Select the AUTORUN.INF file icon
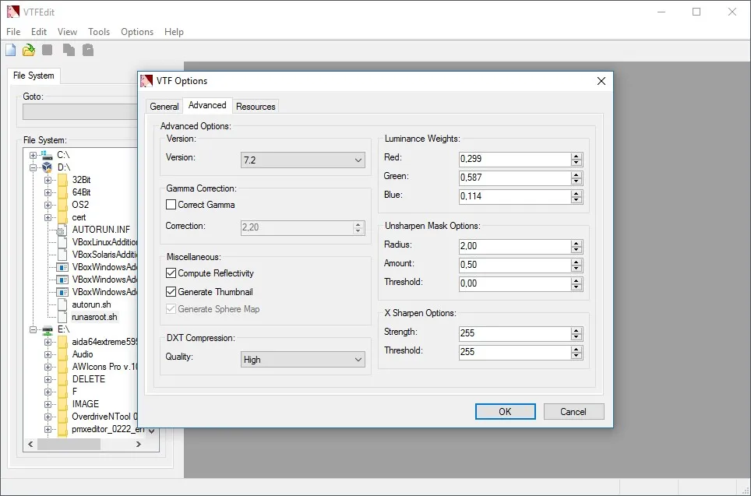 click(62, 230)
